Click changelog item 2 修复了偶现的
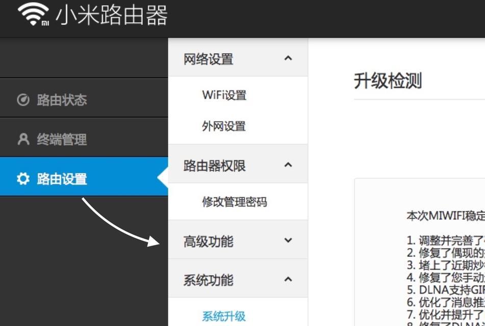The width and height of the screenshot is (485, 326). click(x=446, y=253)
